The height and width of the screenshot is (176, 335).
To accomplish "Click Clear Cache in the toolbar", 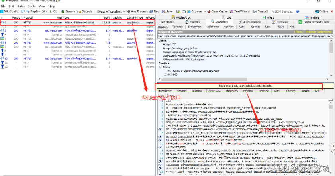I will 217,11.
